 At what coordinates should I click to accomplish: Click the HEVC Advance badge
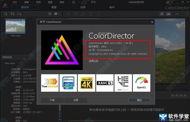click(123, 83)
